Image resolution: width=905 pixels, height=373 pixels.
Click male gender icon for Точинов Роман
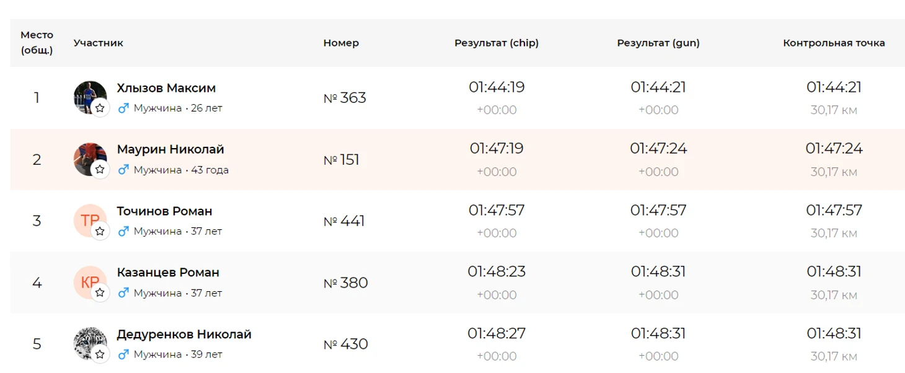point(123,231)
